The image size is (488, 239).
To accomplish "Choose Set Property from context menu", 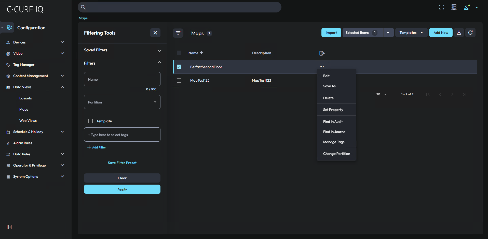I will (333, 110).
